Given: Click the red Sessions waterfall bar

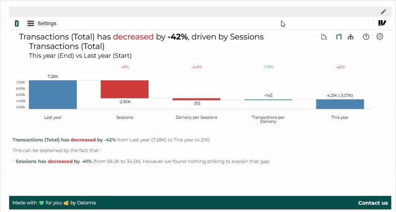Looking at the screenshot, I should [125, 89].
